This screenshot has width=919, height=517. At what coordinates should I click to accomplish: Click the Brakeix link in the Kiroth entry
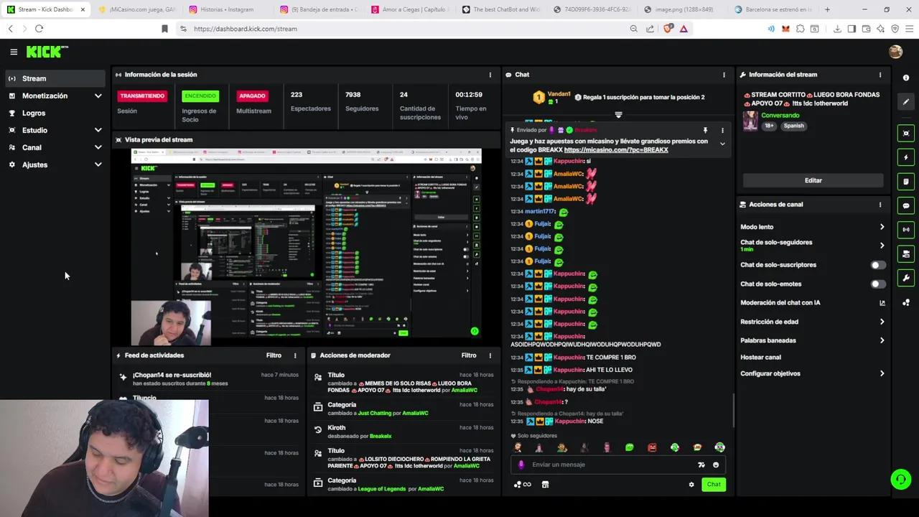tap(381, 437)
